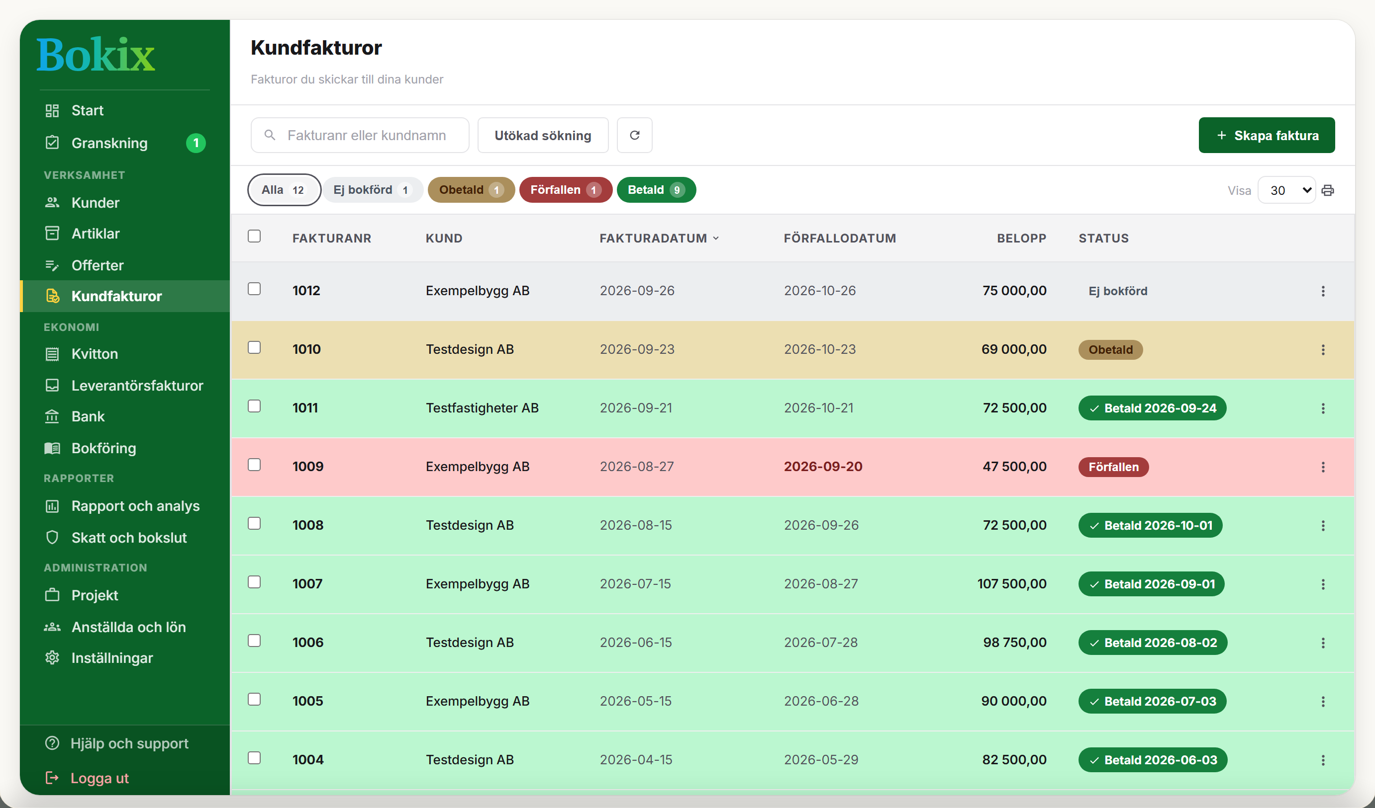Go to Anställda och lön
This screenshot has width=1375, height=808.
[x=125, y=627]
